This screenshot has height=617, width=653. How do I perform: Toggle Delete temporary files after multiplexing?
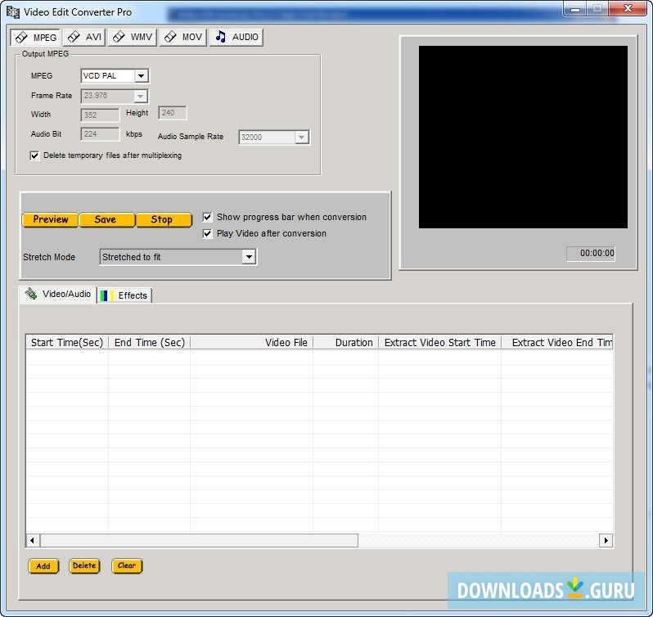(x=34, y=155)
